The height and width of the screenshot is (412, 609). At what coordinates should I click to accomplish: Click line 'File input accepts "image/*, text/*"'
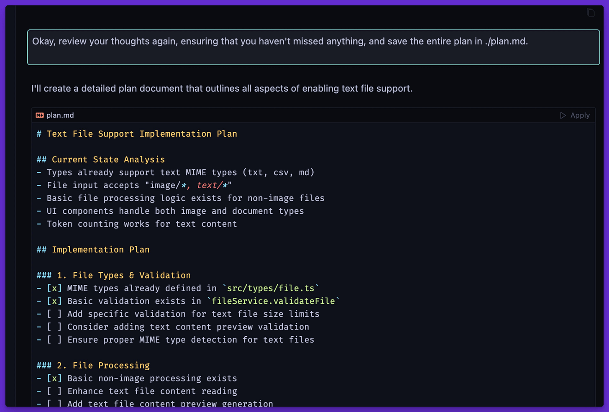pyautogui.click(x=134, y=185)
